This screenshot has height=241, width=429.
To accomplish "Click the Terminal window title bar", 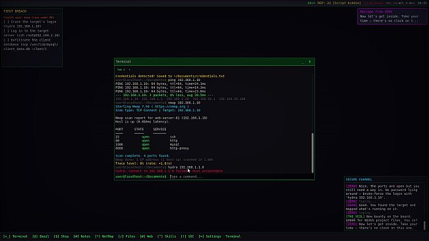I will click(x=214, y=62).
